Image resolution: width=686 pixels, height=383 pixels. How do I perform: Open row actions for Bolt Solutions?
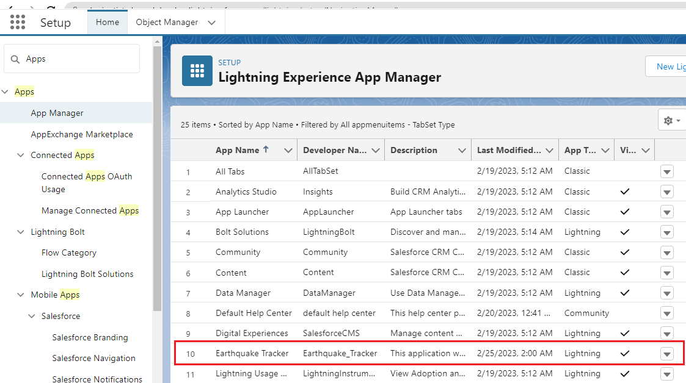coord(666,232)
